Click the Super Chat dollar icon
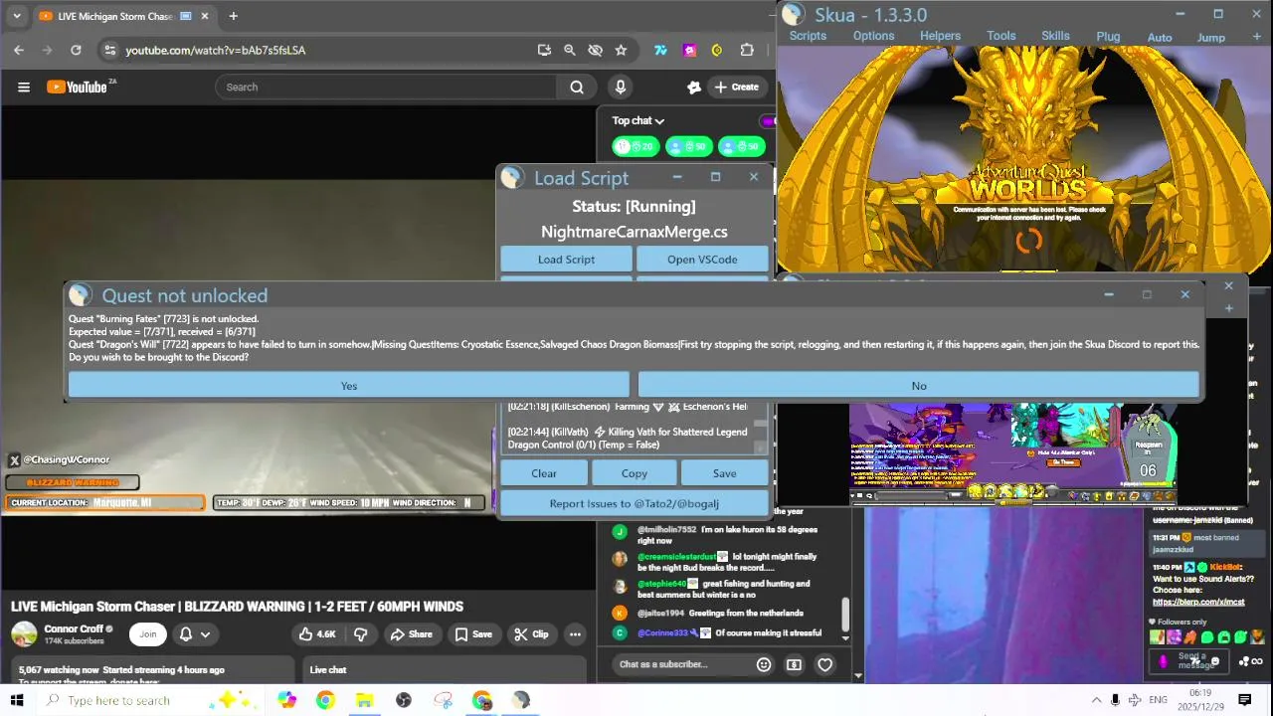The height and width of the screenshot is (716, 1273). [x=794, y=664]
